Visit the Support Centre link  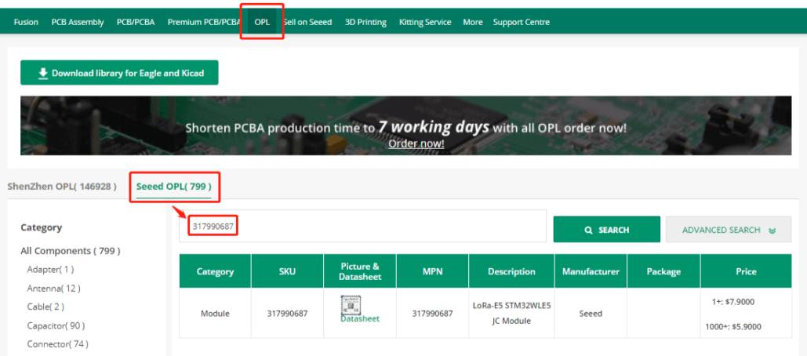pyautogui.click(x=521, y=22)
